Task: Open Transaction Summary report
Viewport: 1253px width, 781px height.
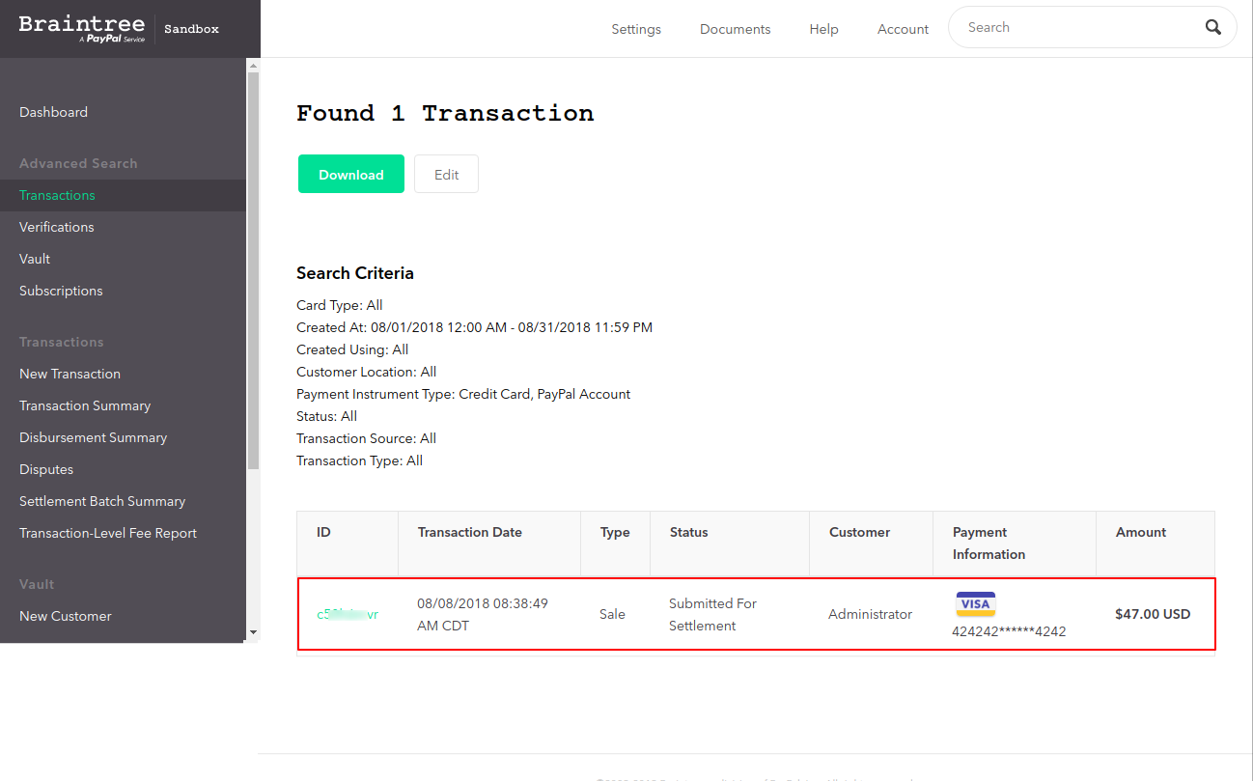Action: (85, 405)
